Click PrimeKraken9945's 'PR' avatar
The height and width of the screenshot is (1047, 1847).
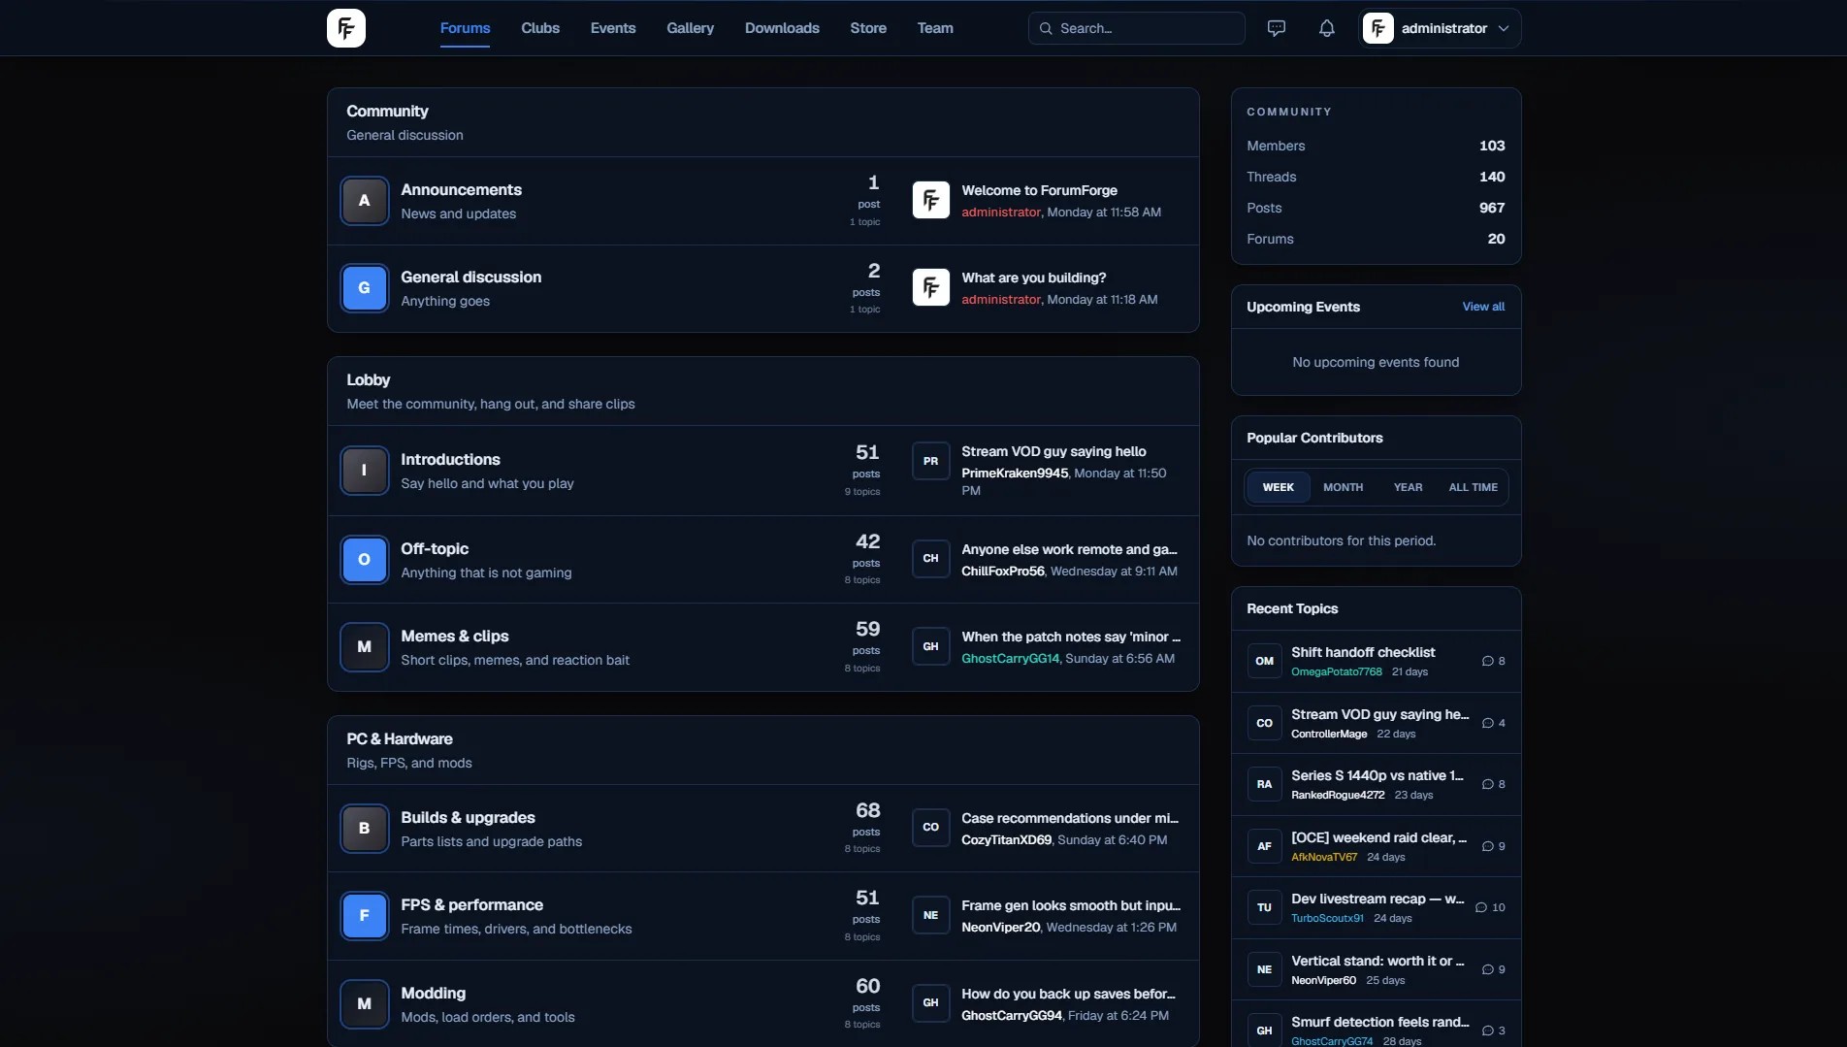tap(931, 462)
